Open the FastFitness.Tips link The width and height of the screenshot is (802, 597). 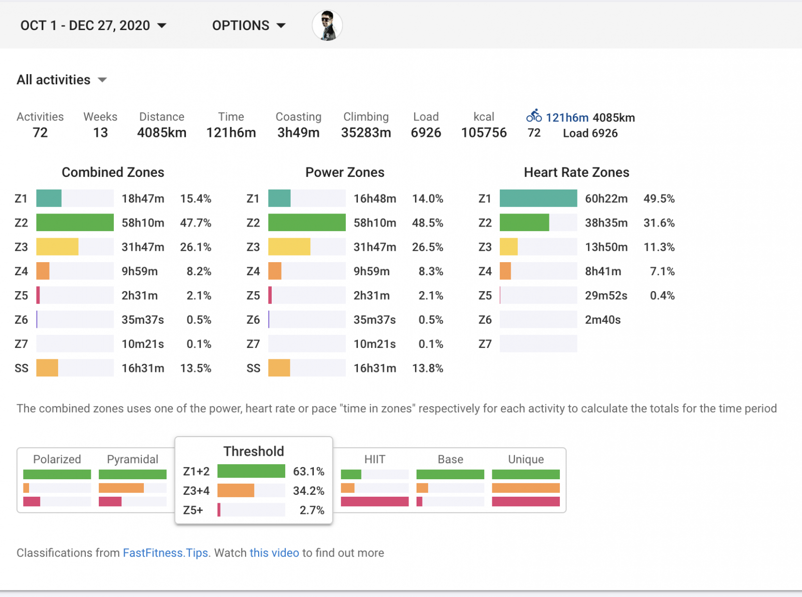[165, 553]
